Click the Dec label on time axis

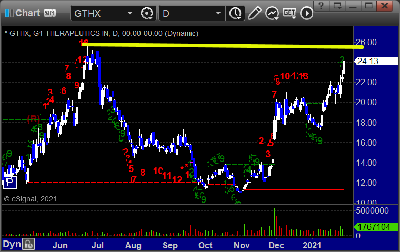click(x=276, y=245)
